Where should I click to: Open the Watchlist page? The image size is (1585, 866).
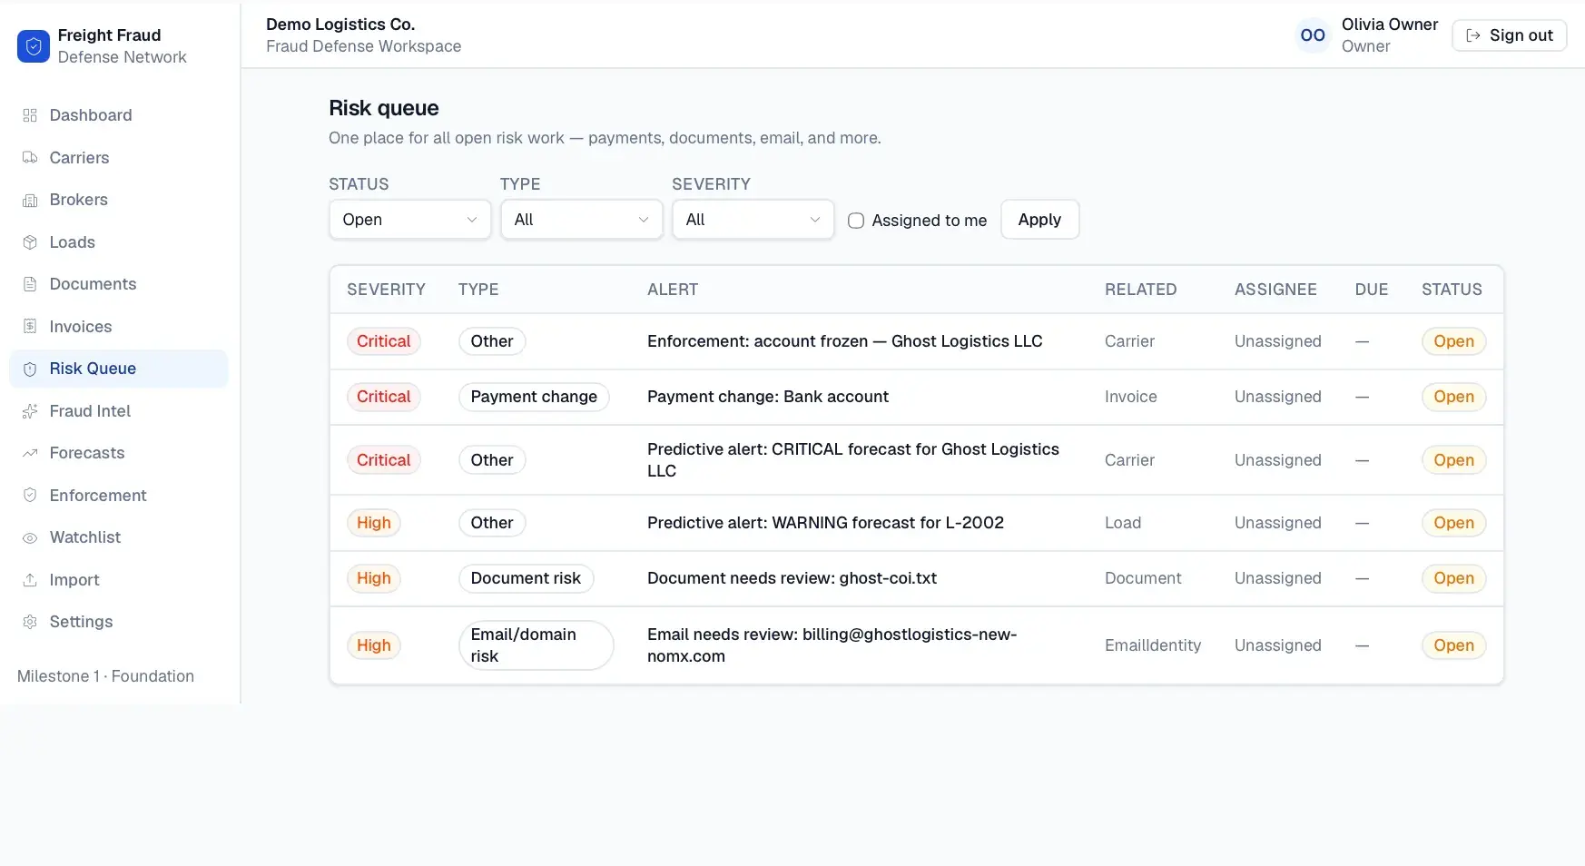point(119,537)
